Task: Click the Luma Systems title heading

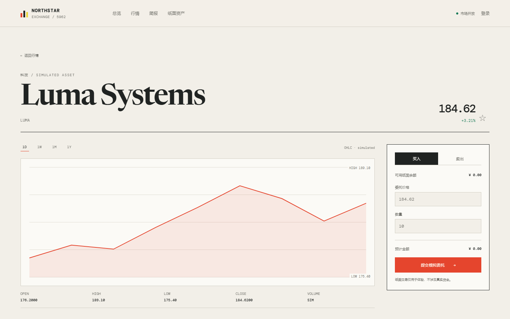Action: (113, 95)
